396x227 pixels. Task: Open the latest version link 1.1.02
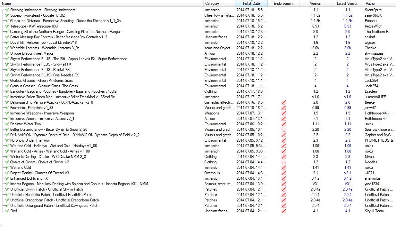[x=348, y=15]
